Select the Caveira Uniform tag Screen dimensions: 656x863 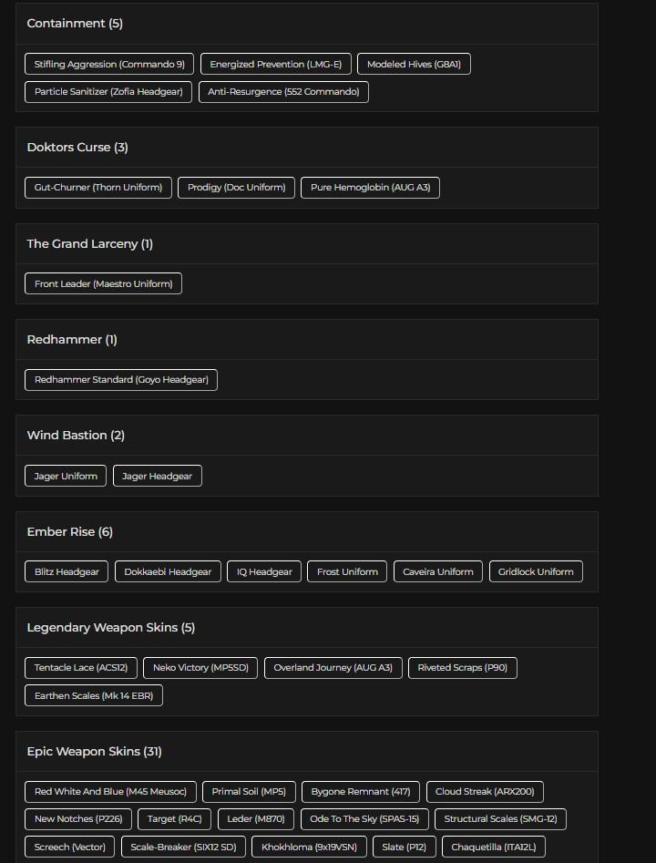(x=438, y=572)
